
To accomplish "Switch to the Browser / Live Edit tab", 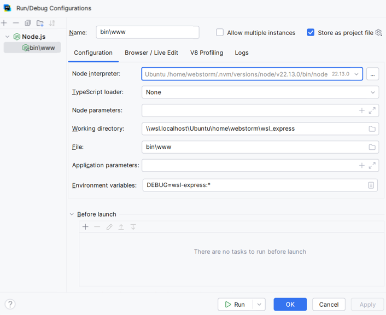I will pyautogui.click(x=151, y=53).
